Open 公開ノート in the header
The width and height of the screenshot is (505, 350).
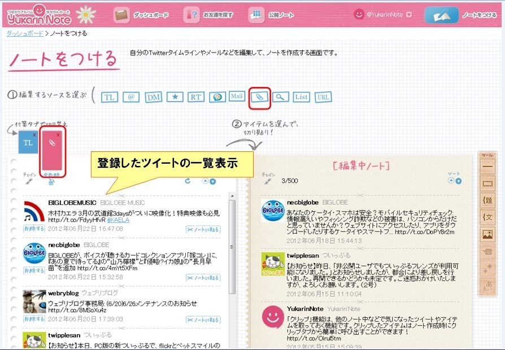pyautogui.click(x=272, y=15)
